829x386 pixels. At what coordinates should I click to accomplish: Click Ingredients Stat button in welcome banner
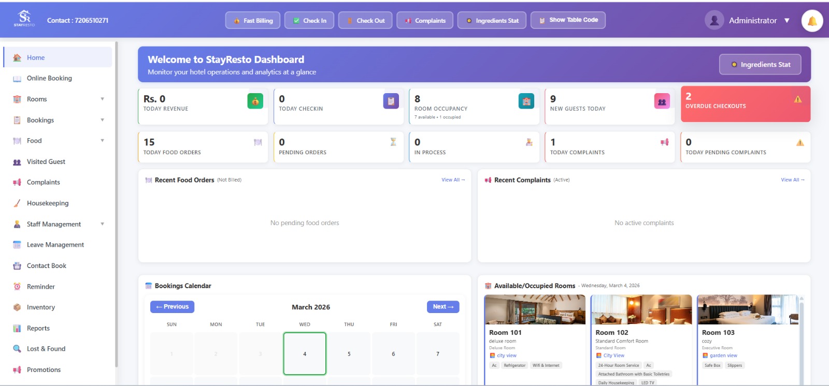tap(760, 65)
